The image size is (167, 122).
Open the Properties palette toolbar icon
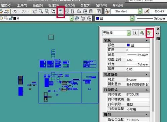tap(61, 11)
